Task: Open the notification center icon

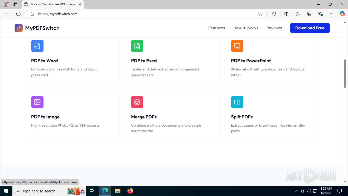Action: (340, 191)
